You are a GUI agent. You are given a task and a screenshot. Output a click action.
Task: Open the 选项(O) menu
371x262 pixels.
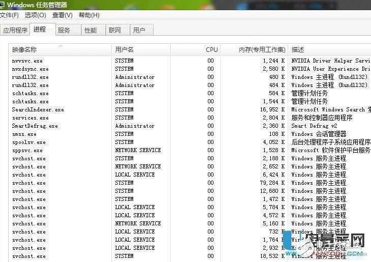(x=35, y=15)
